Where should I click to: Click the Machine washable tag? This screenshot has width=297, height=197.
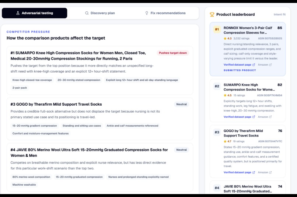click(x=24, y=185)
